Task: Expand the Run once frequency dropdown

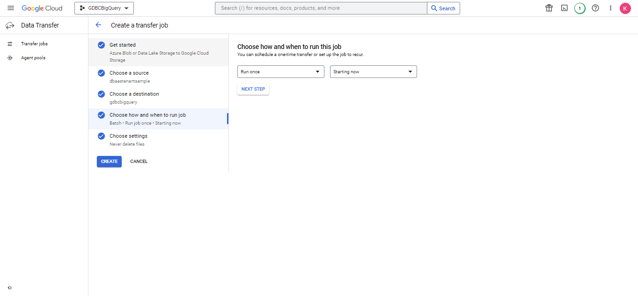Action: coord(280,72)
